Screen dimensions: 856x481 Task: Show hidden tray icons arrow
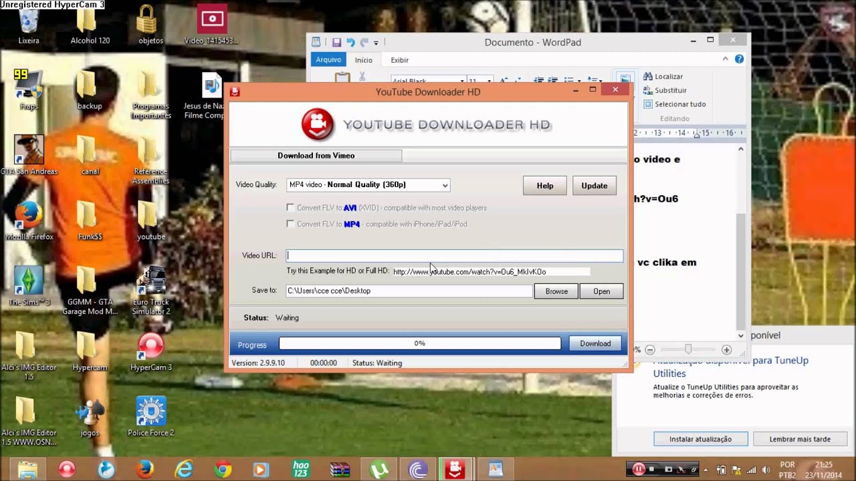click(706, 470)
